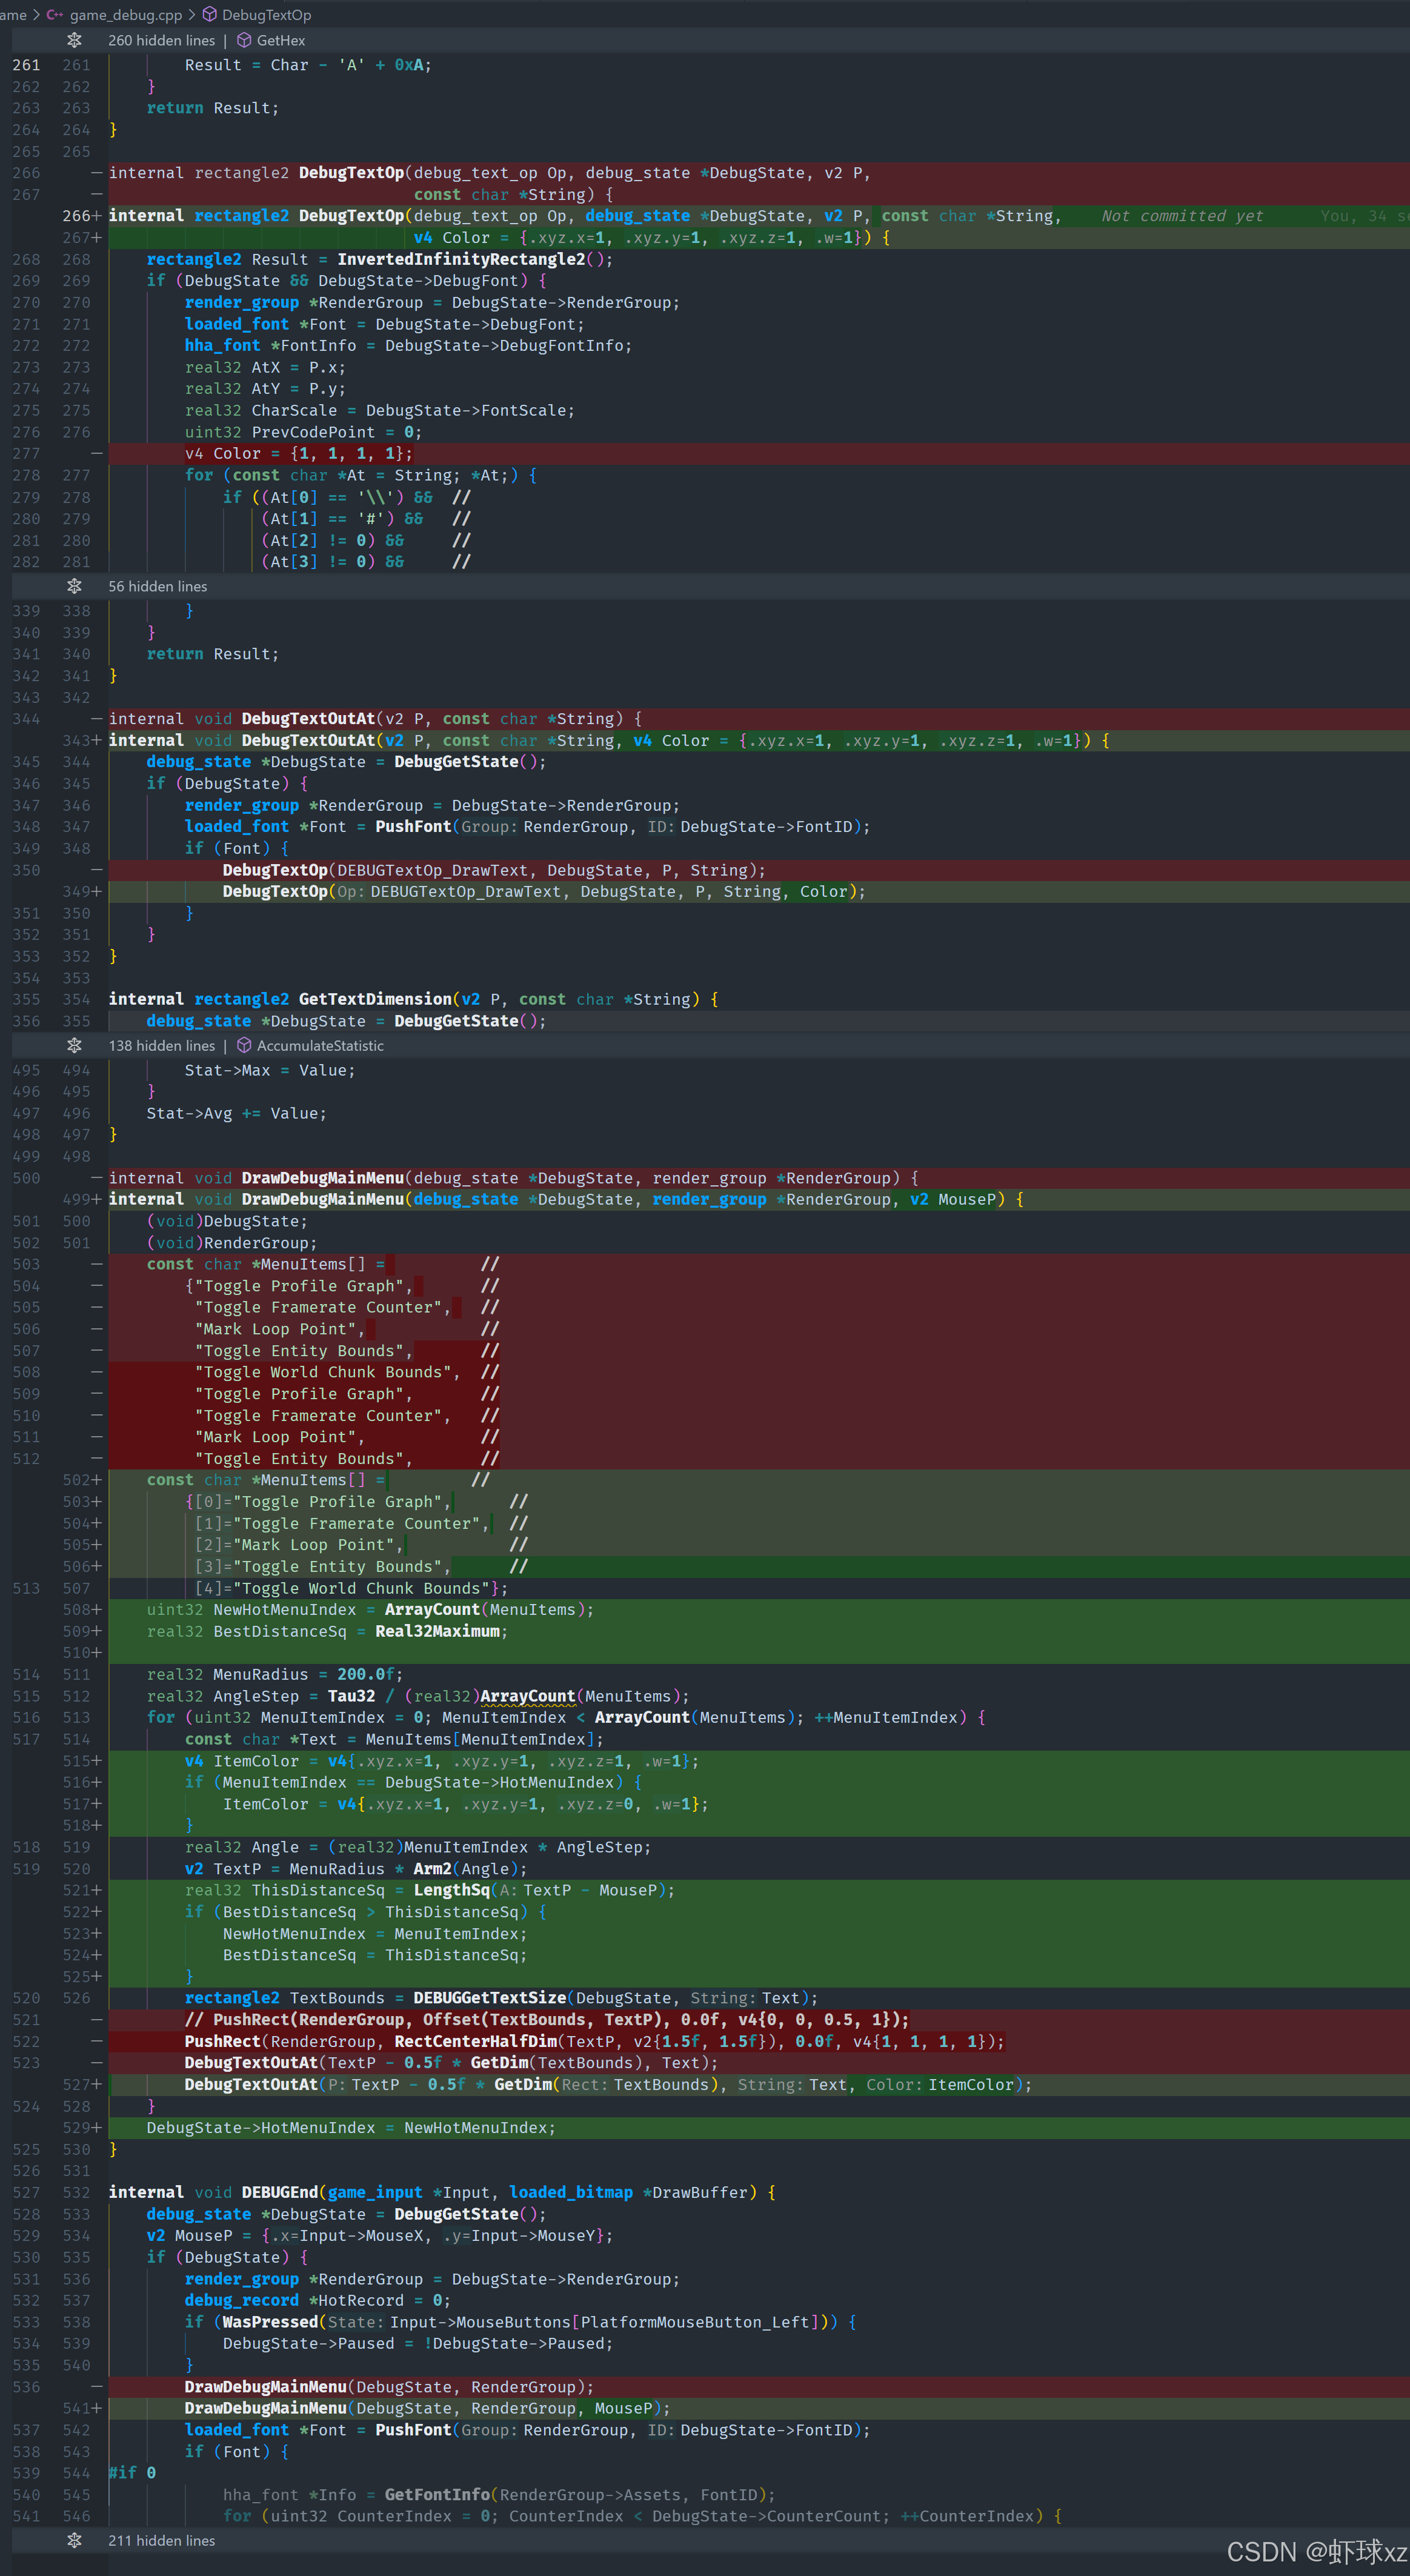
Task: Click '[4]="Toggle World Chunk Bounds"' on line 507
Action: [x=342, y=1588]
